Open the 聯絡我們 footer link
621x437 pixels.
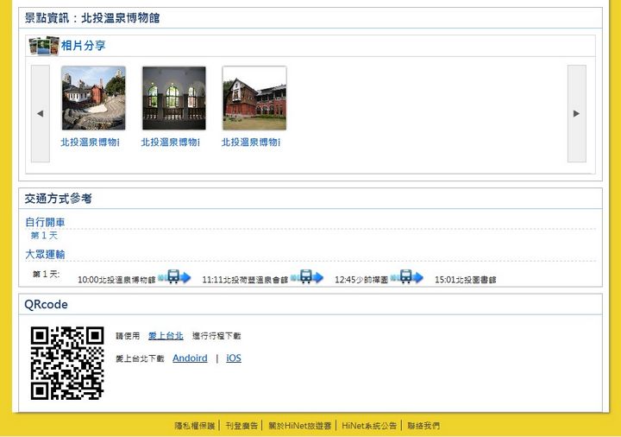[x=423, y=426]
